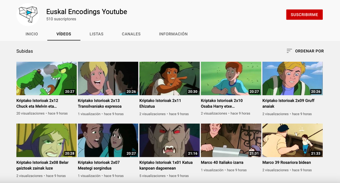Click the 21:31 duration badge on Marco 40

(254, 153)
